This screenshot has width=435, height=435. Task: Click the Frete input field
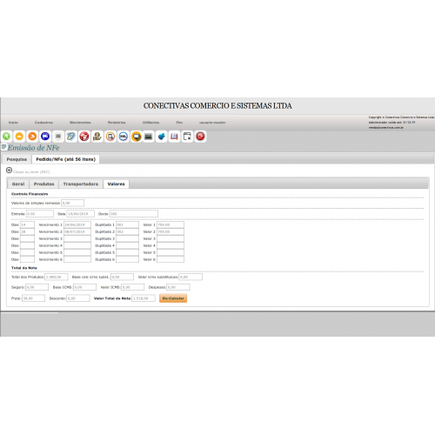[33, 298]
